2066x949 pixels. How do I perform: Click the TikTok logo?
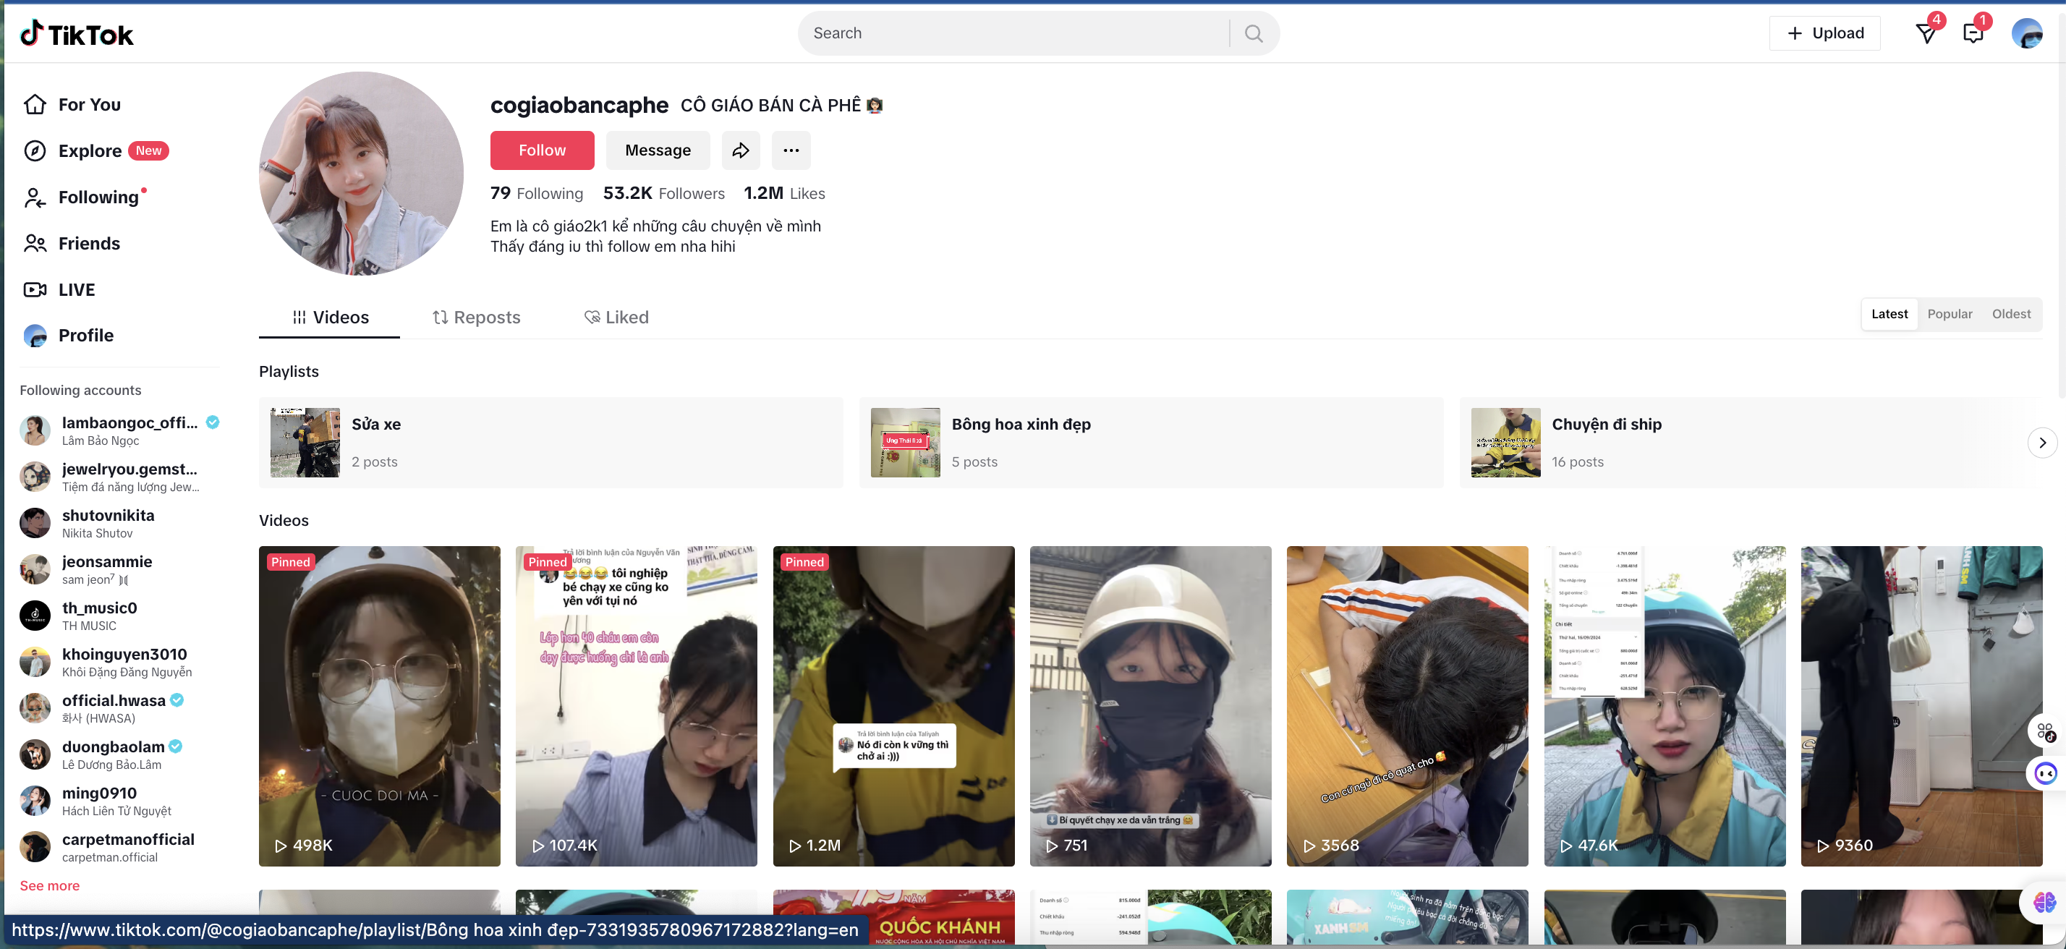[x=76, y=33]
